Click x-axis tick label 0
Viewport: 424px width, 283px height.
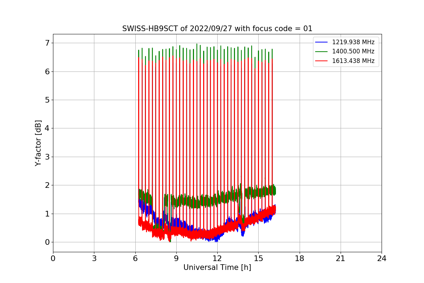[53, 259]
